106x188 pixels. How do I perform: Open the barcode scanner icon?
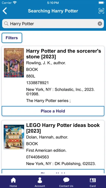click(x=101, y=11)
